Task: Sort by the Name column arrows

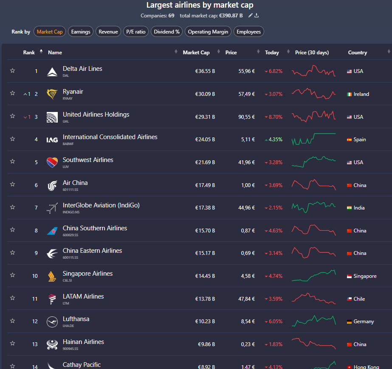Action: tap(176, 51)
